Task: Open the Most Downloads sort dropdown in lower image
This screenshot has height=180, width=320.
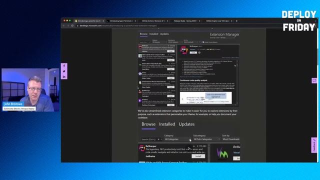Action: (231, 139)
